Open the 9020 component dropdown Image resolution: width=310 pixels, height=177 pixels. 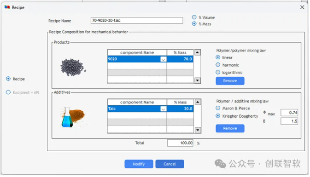[164, 59]
